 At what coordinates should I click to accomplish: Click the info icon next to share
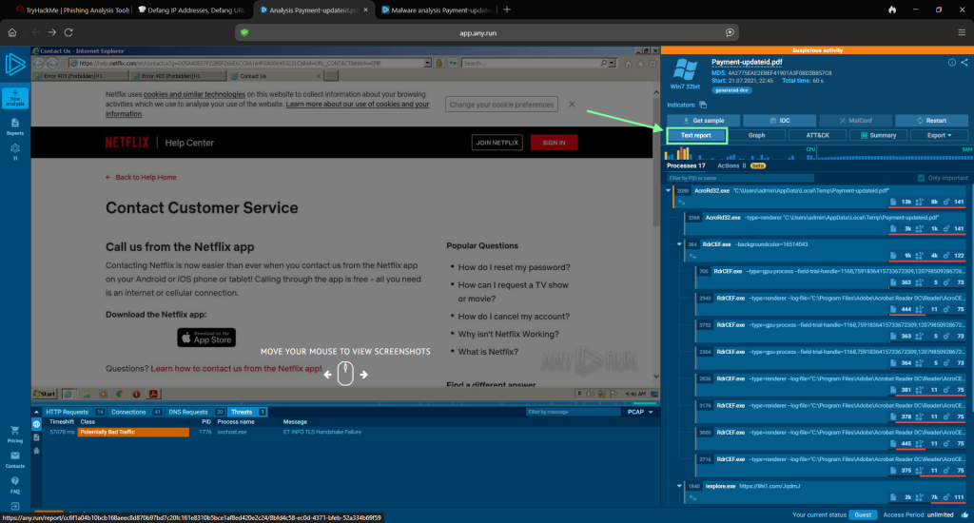pyautogui.click(x=952, y=63)
